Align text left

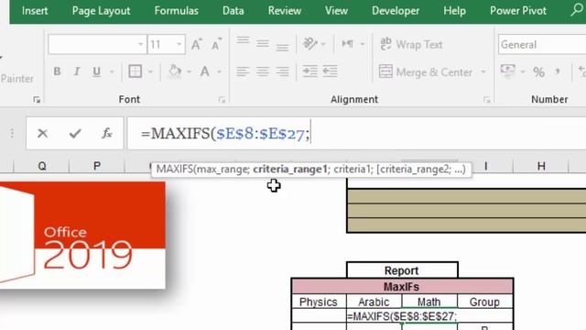243,71
